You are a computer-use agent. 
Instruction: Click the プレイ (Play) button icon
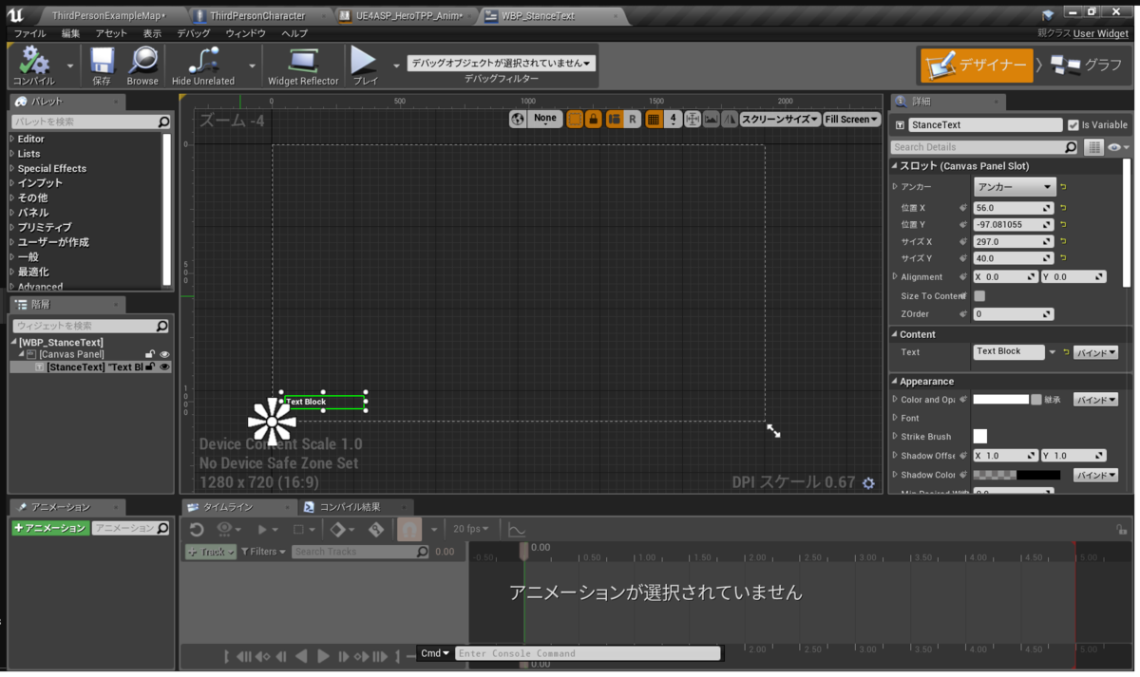[364, 61]
